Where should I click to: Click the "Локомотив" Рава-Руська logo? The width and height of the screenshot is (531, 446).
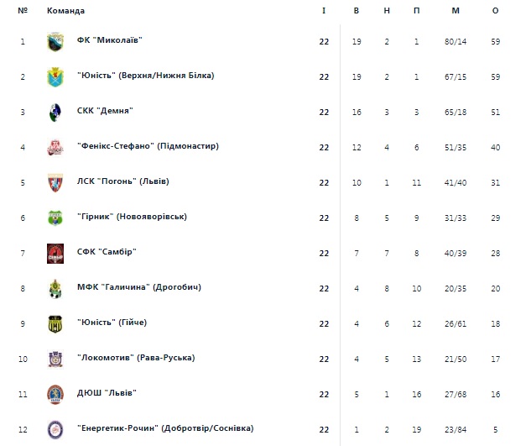(55, 359)
